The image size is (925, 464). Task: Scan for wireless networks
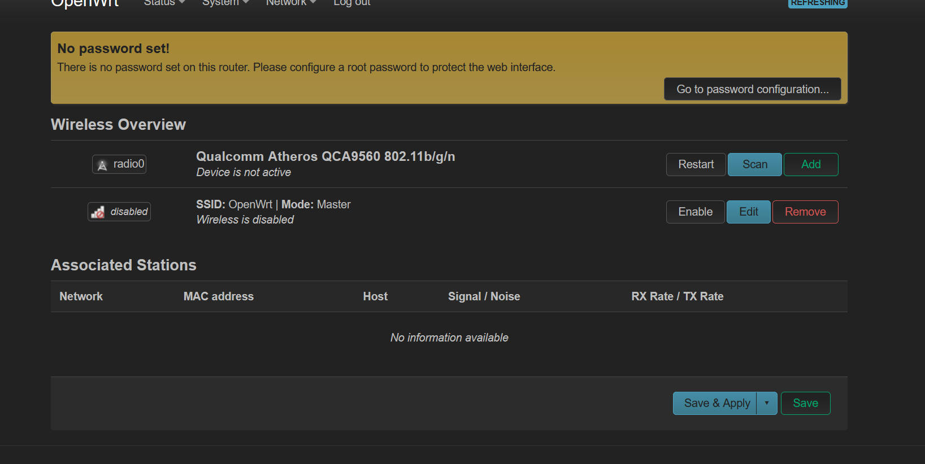(754, 164)
